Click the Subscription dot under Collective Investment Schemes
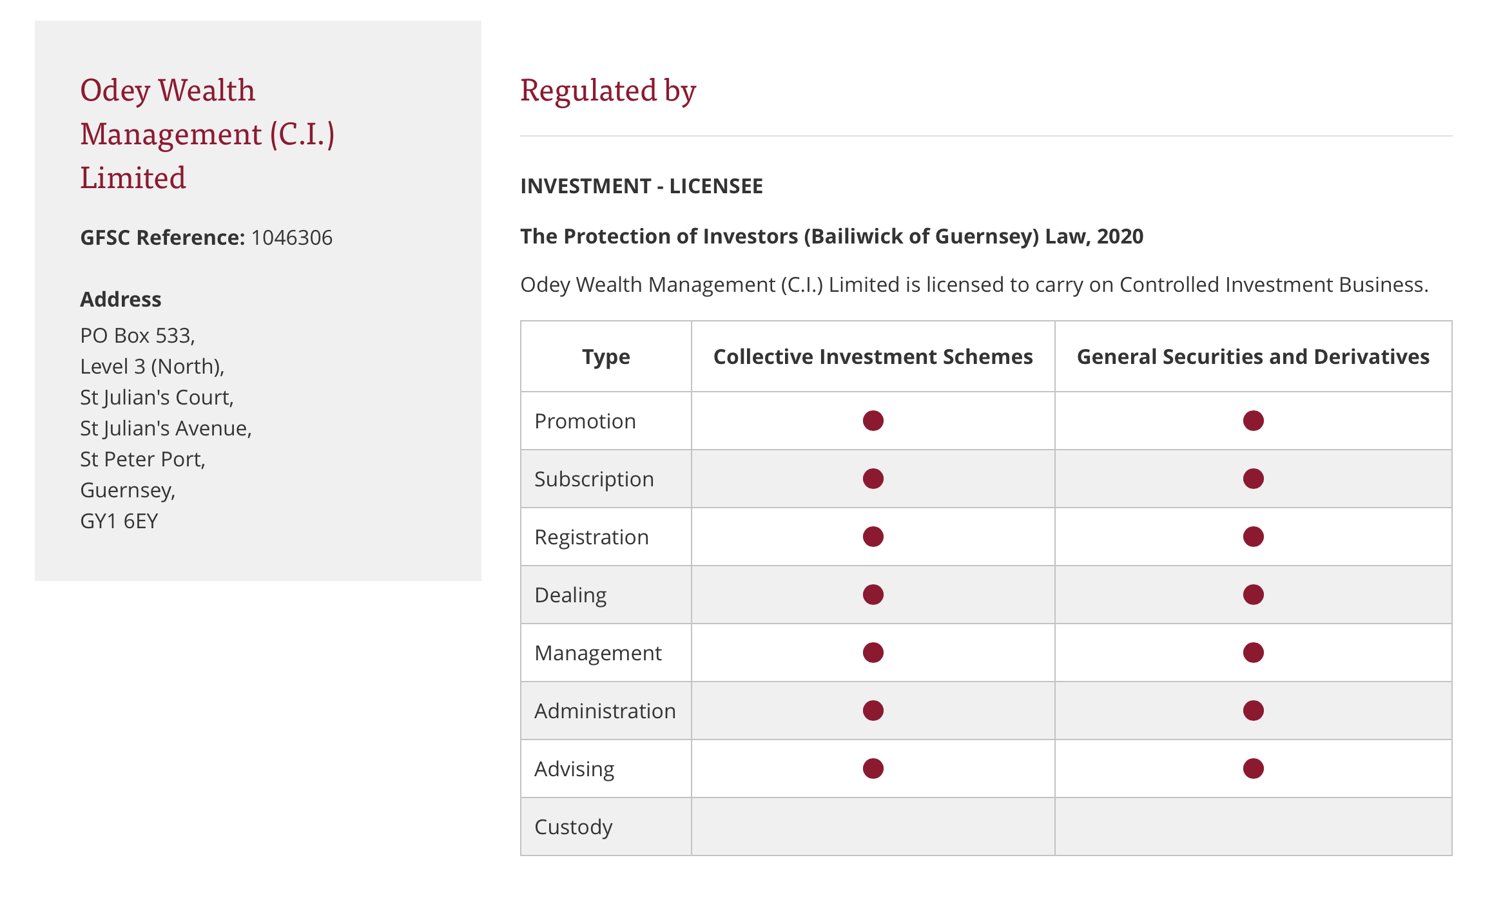1512x907 pixels. pos(873,479)
